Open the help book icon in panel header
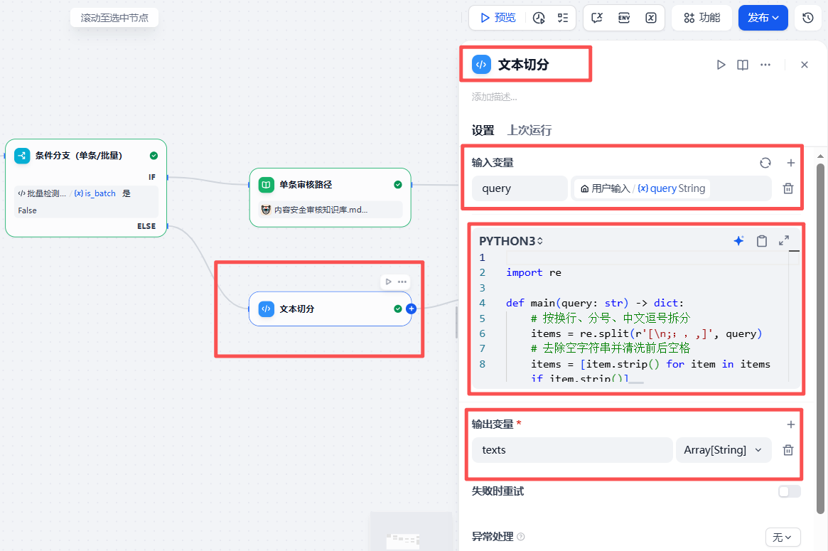Viewport: 828px width, 551px height. click(743, 65)
